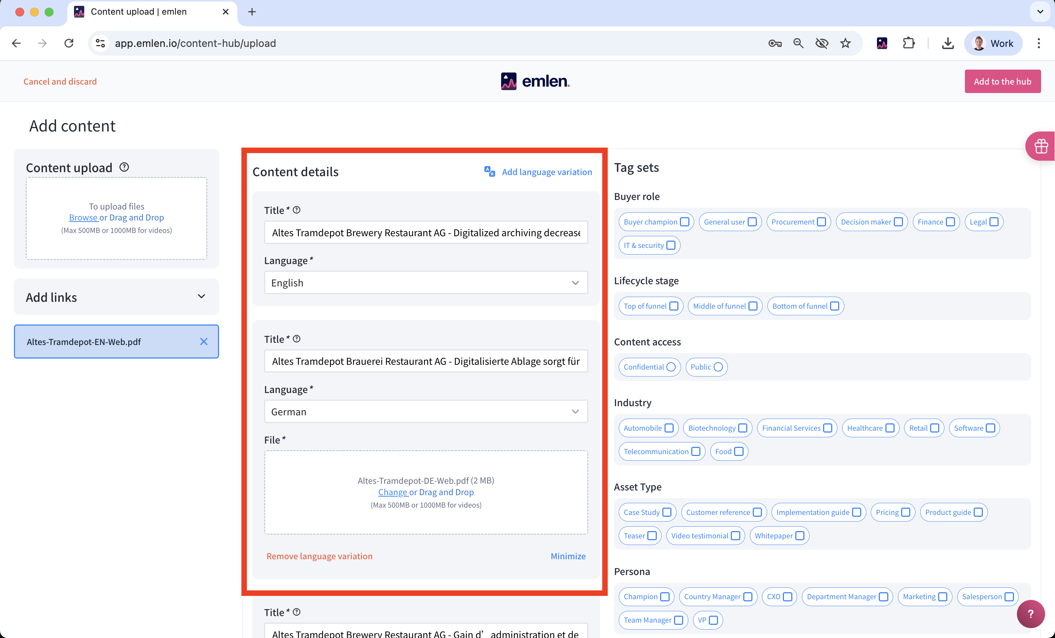Click the German Title input field
The image size is (1055, 638).
pyautogui.click(x=426, y=361)
